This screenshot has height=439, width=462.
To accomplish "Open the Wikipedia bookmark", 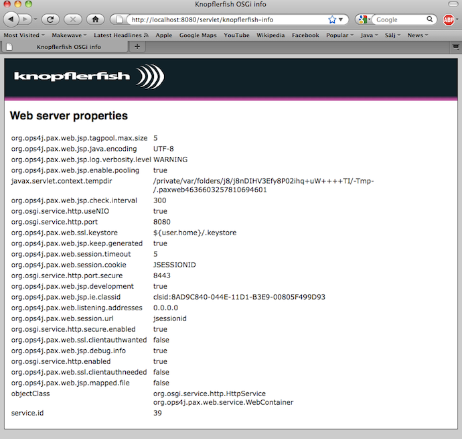I will click(x=271, y=35).
